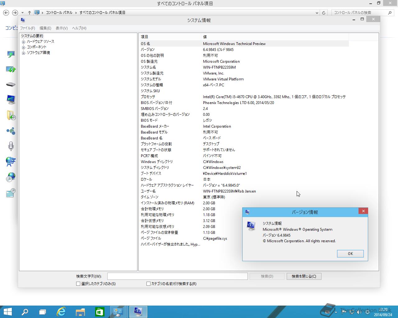
Task: Click search magnifier in Control Panel search box
Action: coord(390,13)
